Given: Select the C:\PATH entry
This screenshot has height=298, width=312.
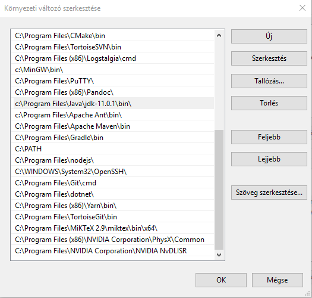Looking at the screenshot, I should tap(113, 149).
